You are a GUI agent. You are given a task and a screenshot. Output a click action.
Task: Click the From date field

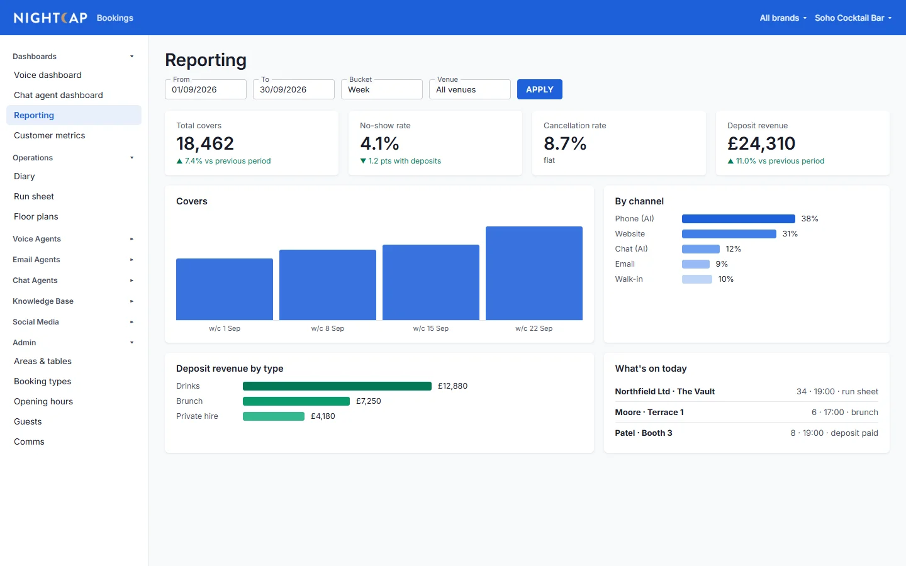206,89
